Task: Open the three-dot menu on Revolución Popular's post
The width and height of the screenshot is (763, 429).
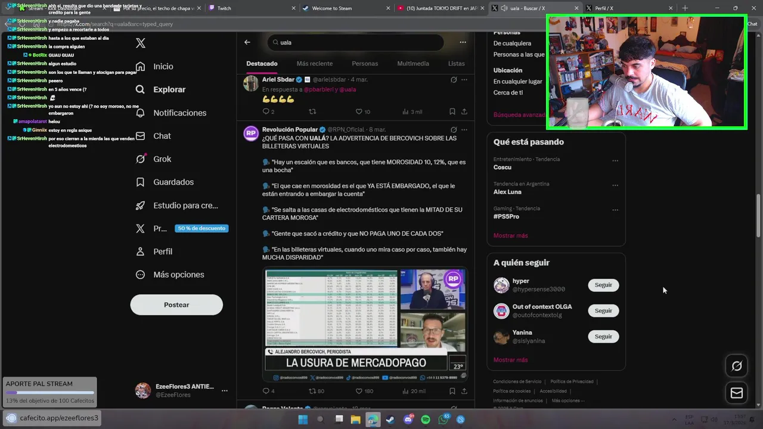Action: 464,129
